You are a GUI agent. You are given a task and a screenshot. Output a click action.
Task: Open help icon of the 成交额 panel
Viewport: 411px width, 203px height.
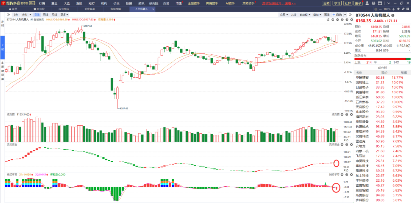[x=347, y=115]
